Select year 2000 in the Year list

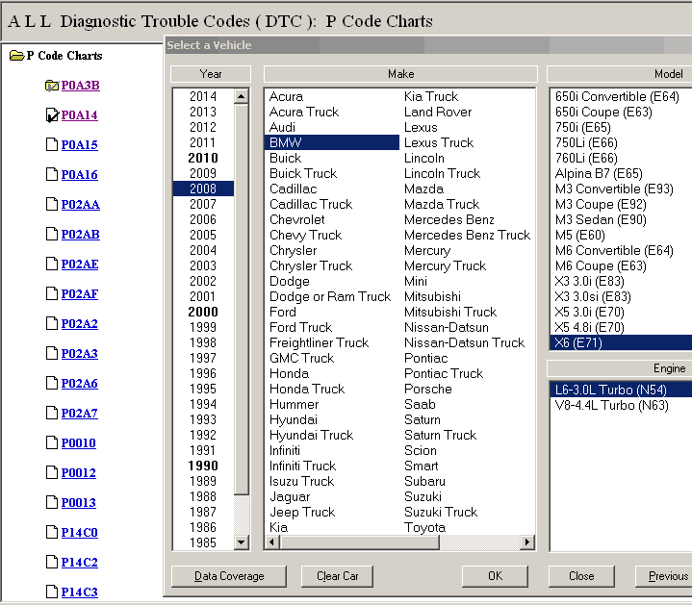(x=203, y=312)
